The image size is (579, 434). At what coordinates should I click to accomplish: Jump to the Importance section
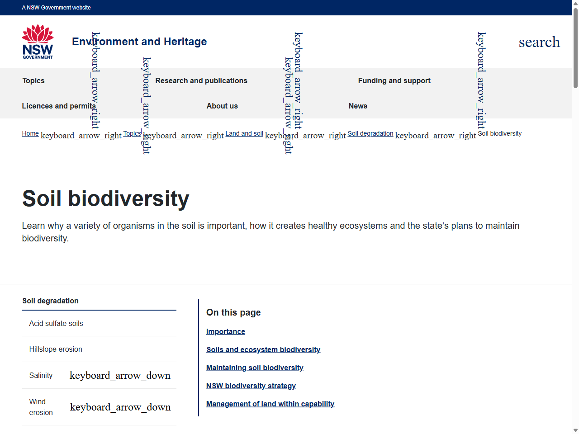click(225, 331)
